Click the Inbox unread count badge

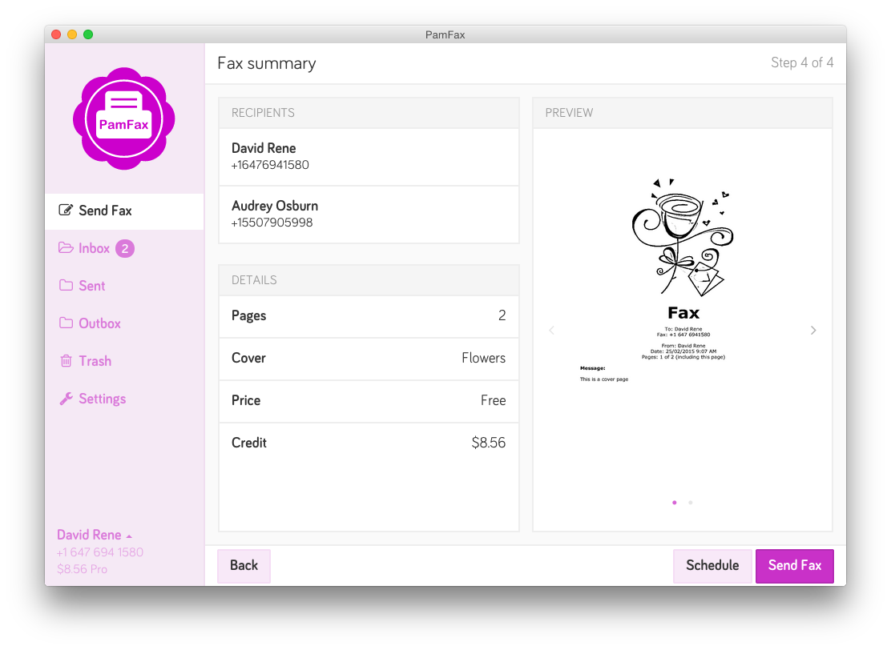pos(125,249)
